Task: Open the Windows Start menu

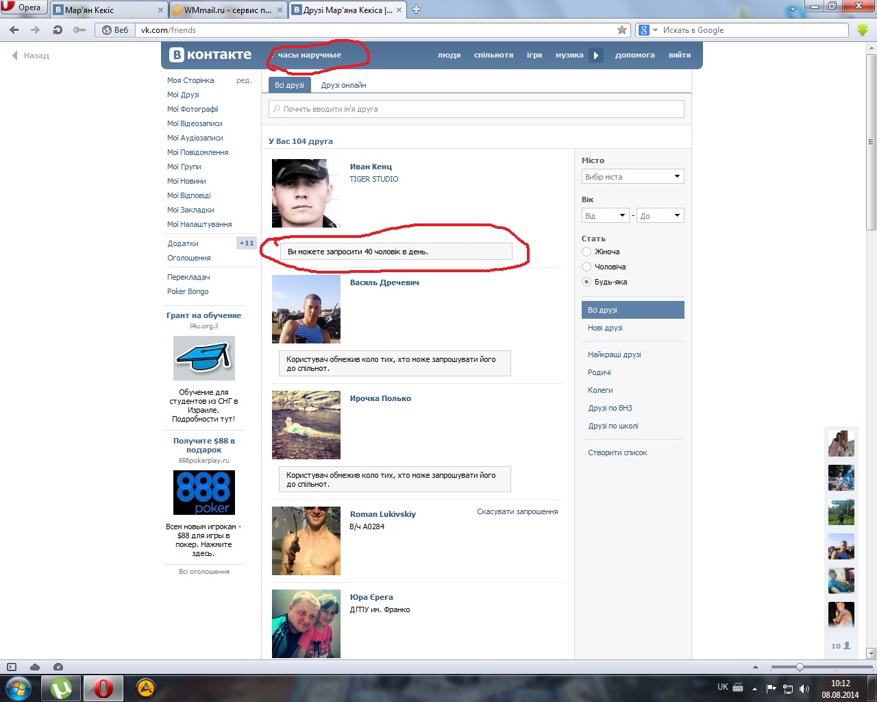Action: tap(18, 688)
